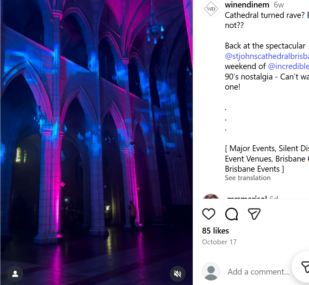
Task: Like the post with the heart icon
Action: (209, 214)
